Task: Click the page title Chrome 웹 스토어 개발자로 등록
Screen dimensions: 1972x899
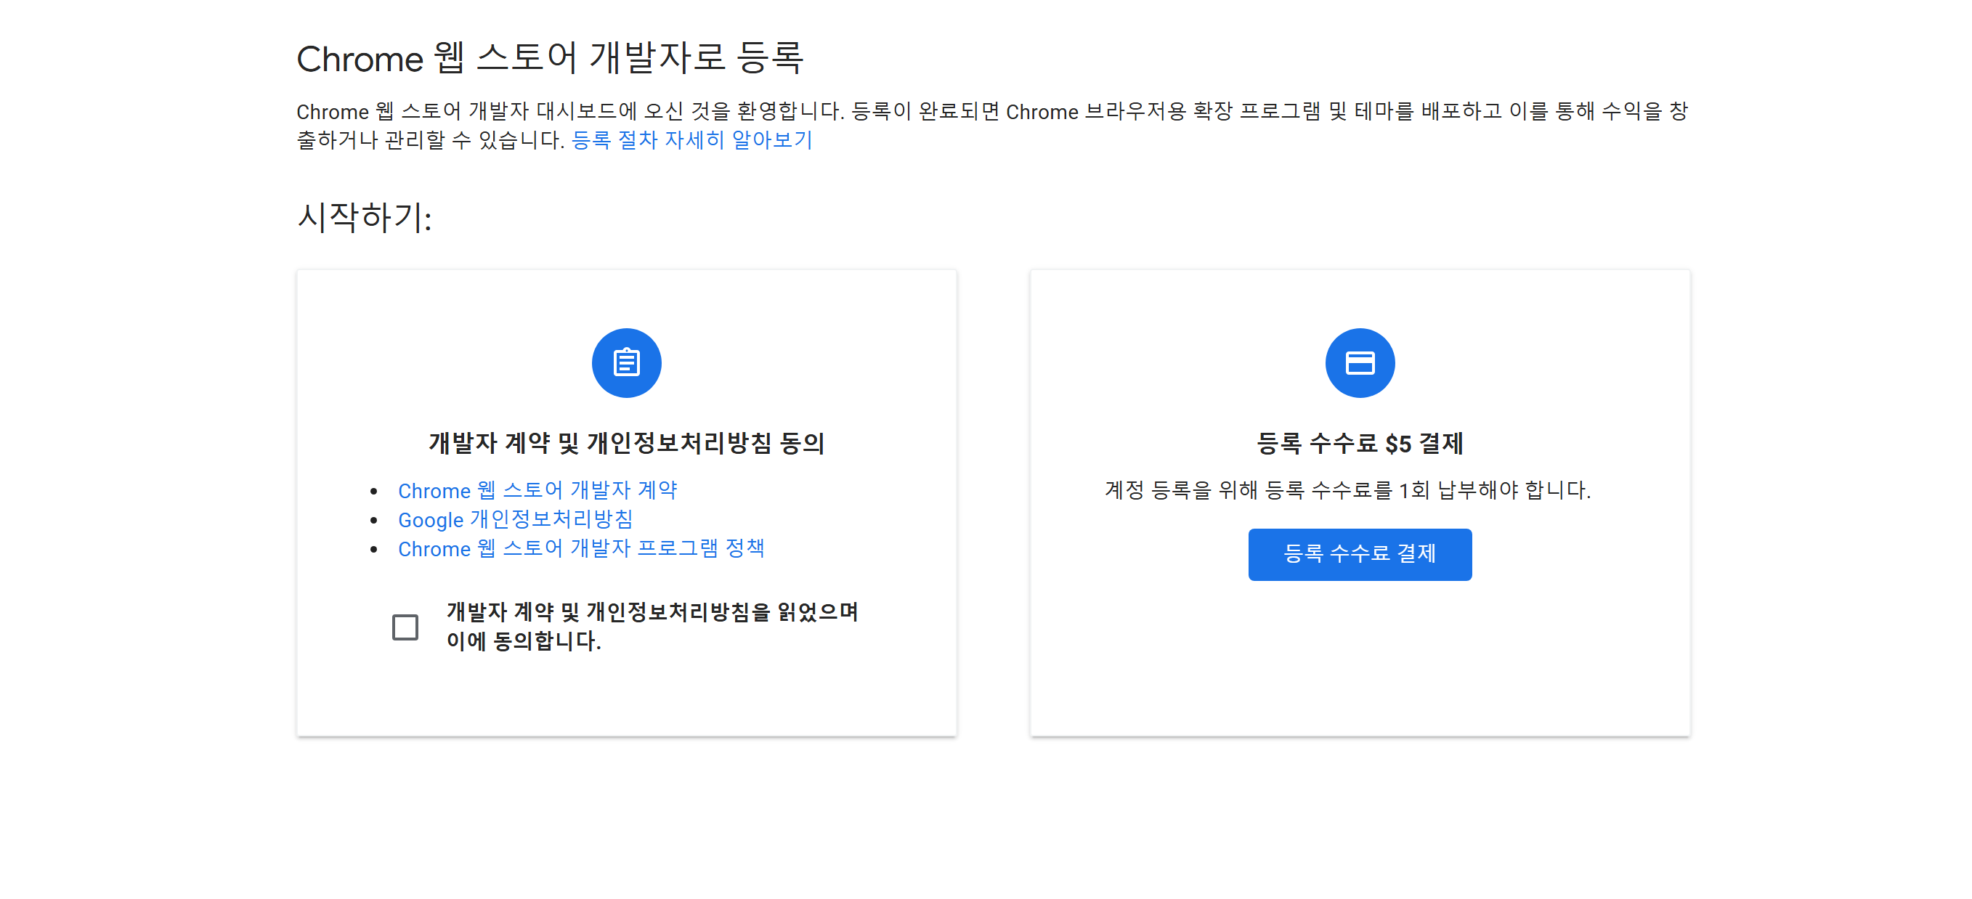Action: pos(550,58)
